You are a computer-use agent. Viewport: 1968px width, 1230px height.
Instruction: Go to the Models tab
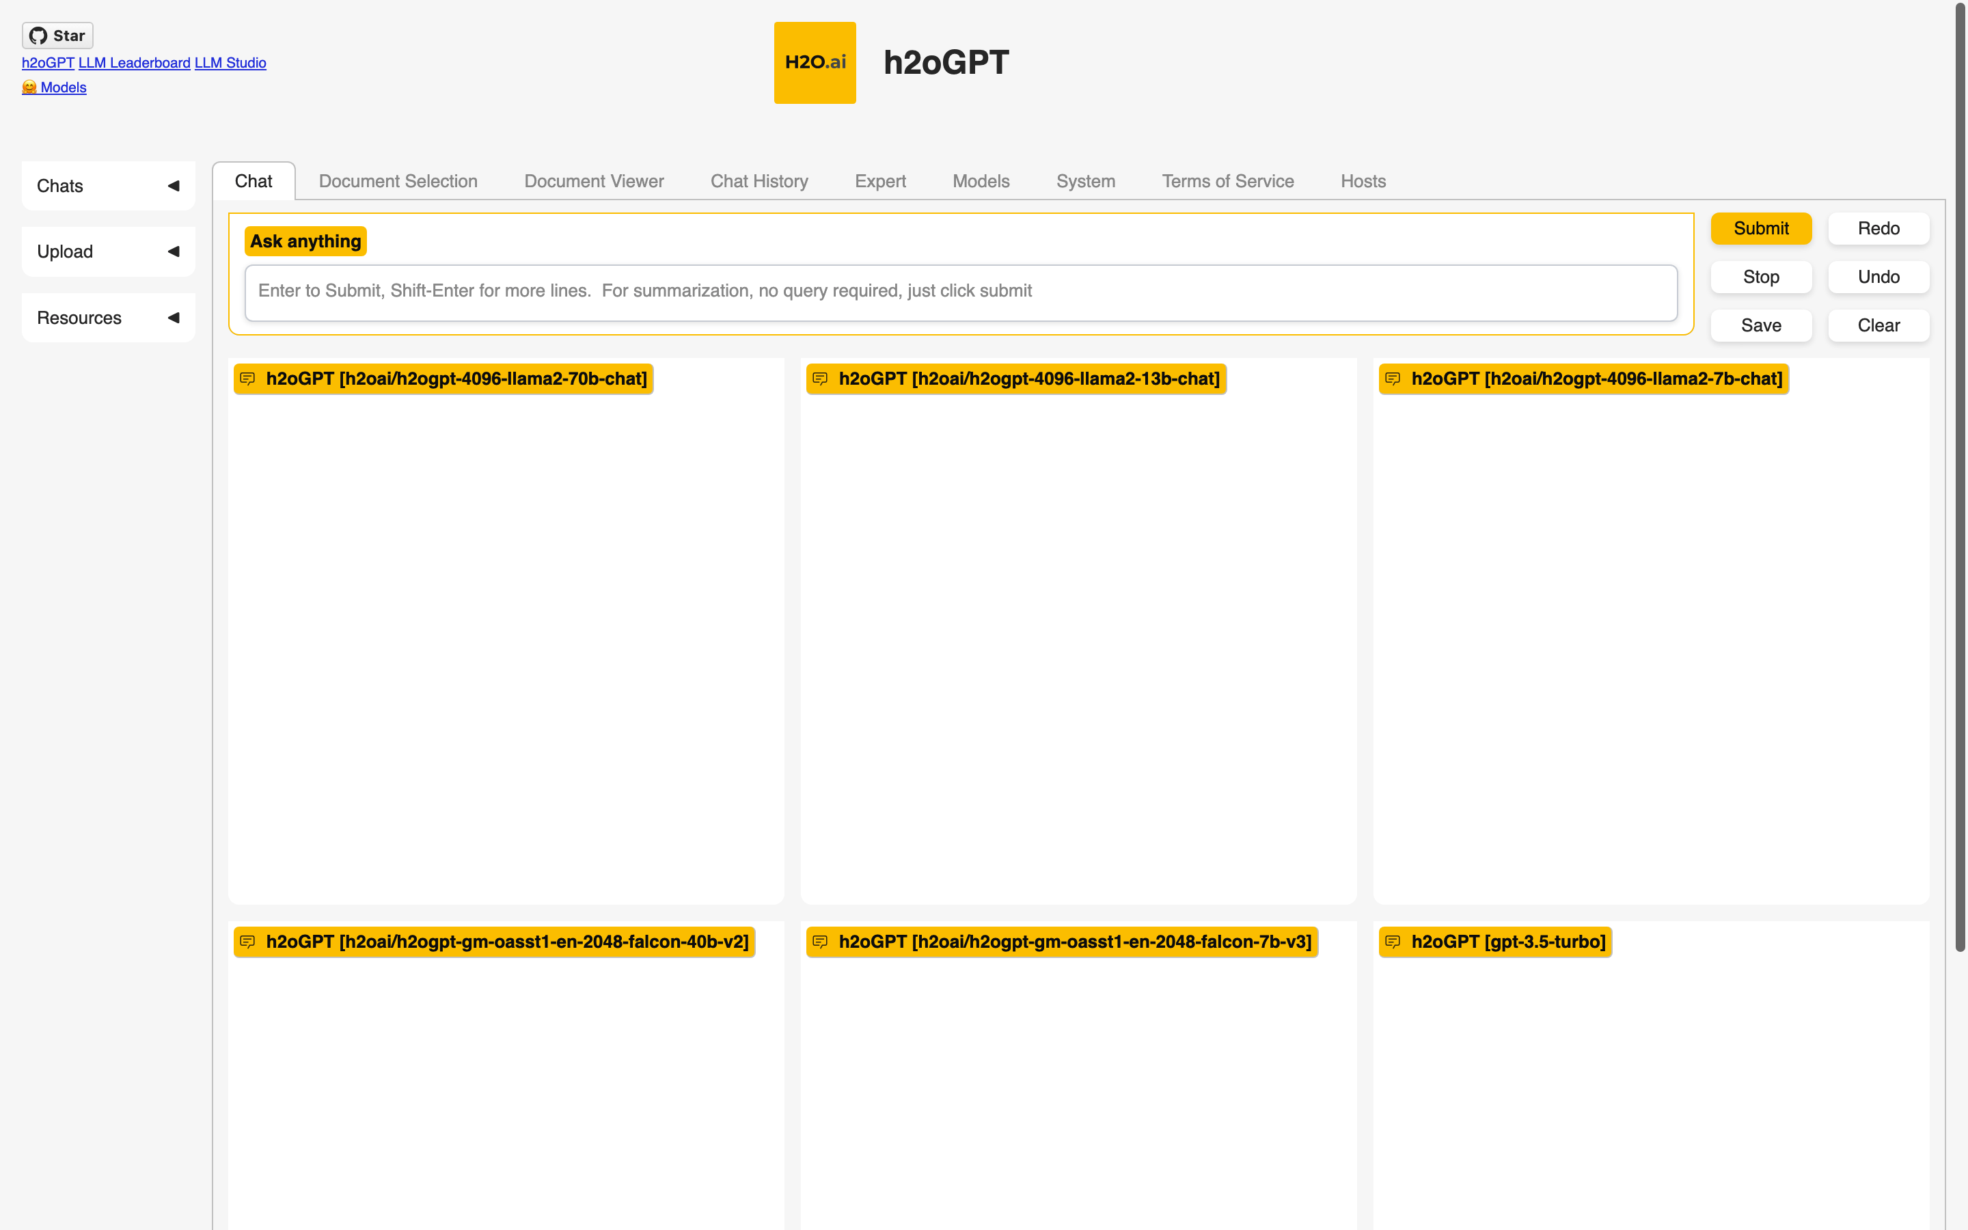click(981, 180)
